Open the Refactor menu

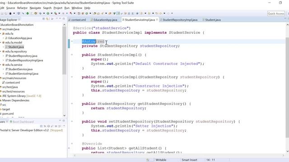pyautogui.click(x=22, y=8)
